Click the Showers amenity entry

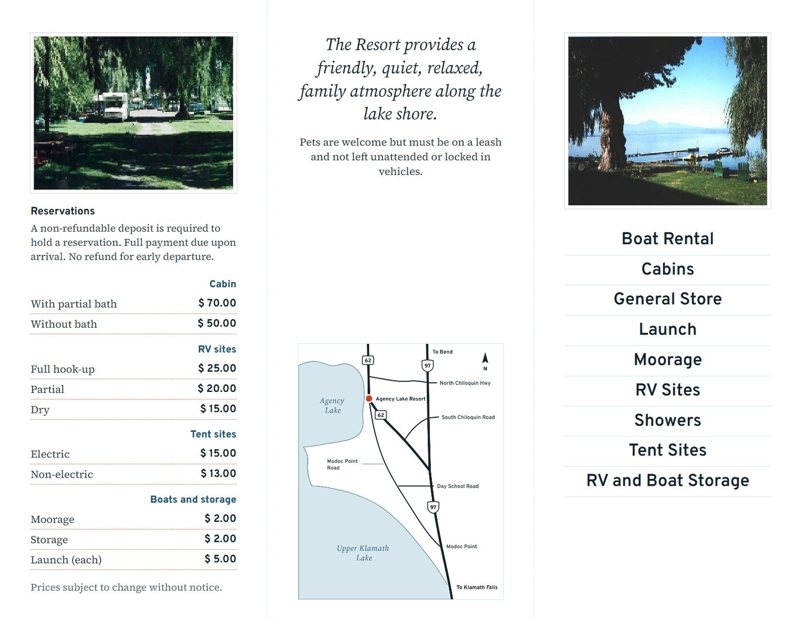pos(668,420)
